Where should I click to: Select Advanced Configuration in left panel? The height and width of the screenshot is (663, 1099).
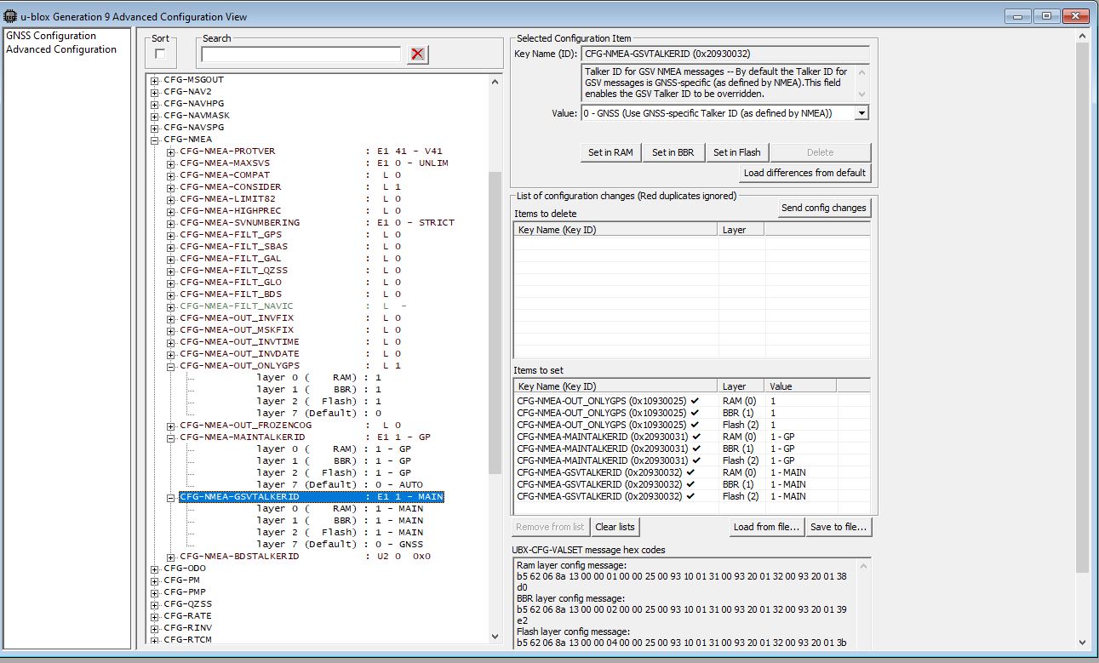(61, 49)
